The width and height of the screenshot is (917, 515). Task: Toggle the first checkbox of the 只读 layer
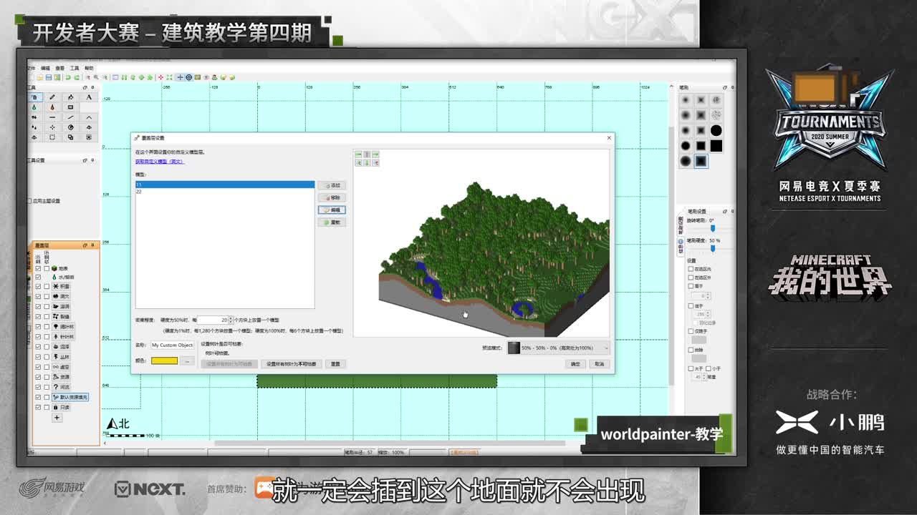38,407
